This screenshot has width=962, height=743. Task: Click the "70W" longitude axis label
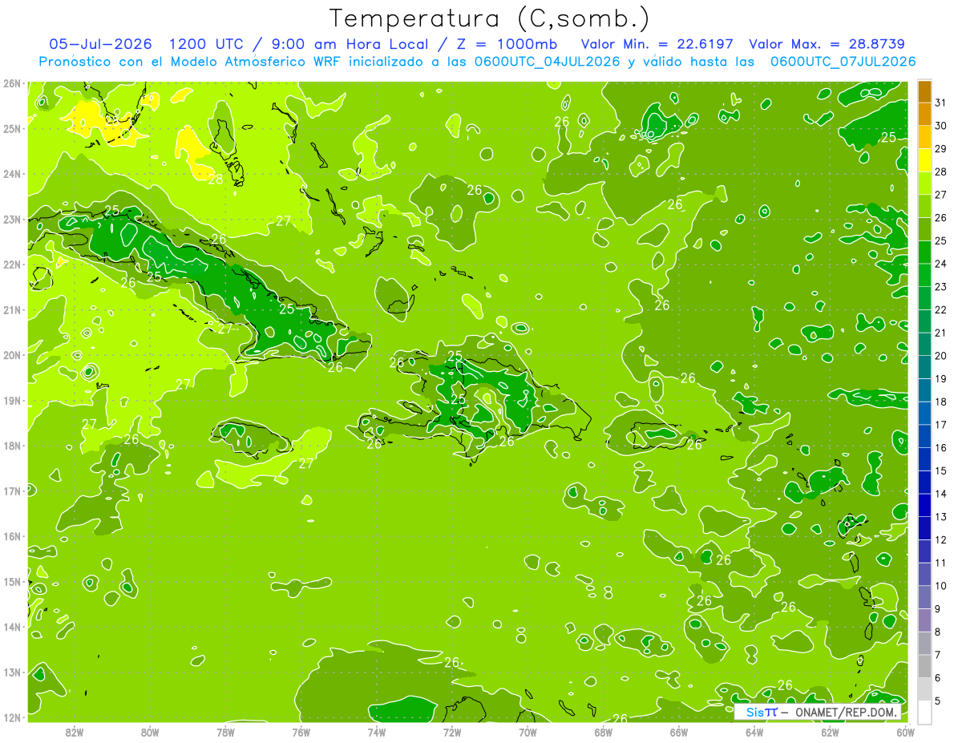pos(527,732)
